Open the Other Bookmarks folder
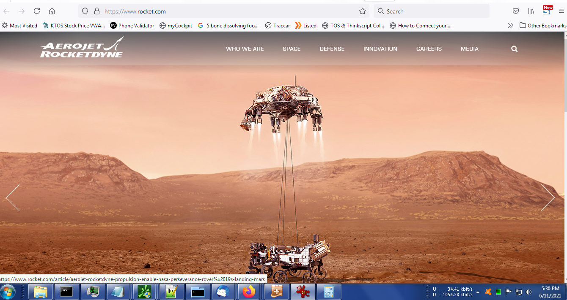 tap(543, 26)
